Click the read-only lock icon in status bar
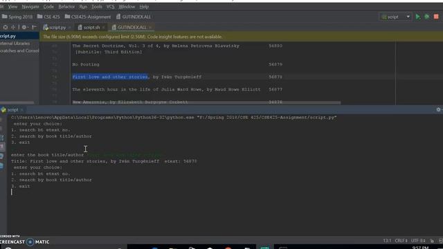 (x=432, y=241)
